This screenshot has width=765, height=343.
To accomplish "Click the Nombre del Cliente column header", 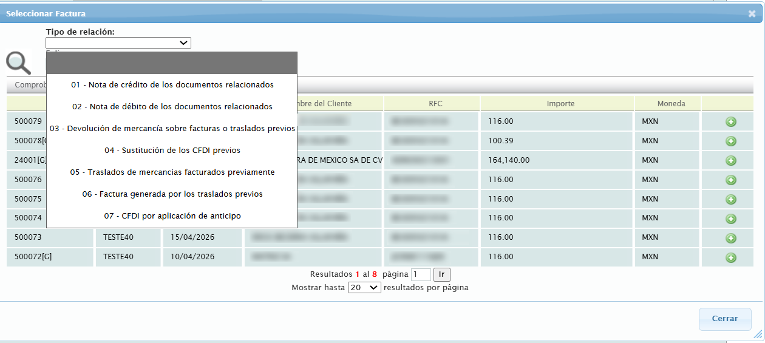I will (340, 103).
